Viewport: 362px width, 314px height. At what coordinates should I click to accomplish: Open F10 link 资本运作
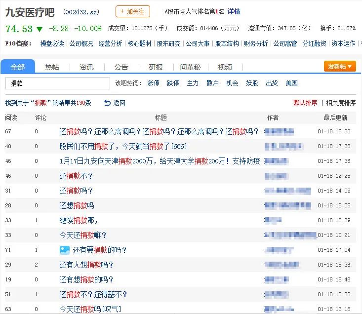point(343,43)
